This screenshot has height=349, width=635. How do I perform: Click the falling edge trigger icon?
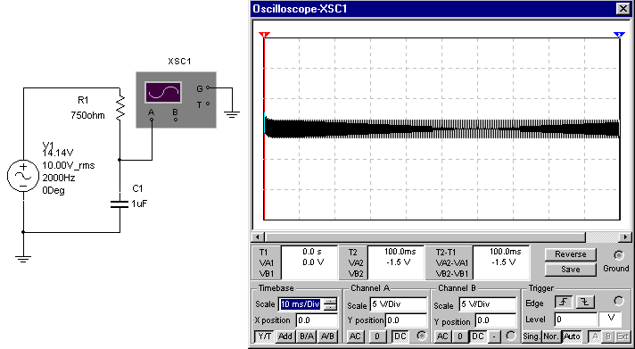585,302
